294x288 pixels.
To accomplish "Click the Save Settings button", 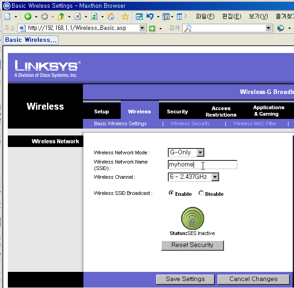I will (x=185, y=279).
